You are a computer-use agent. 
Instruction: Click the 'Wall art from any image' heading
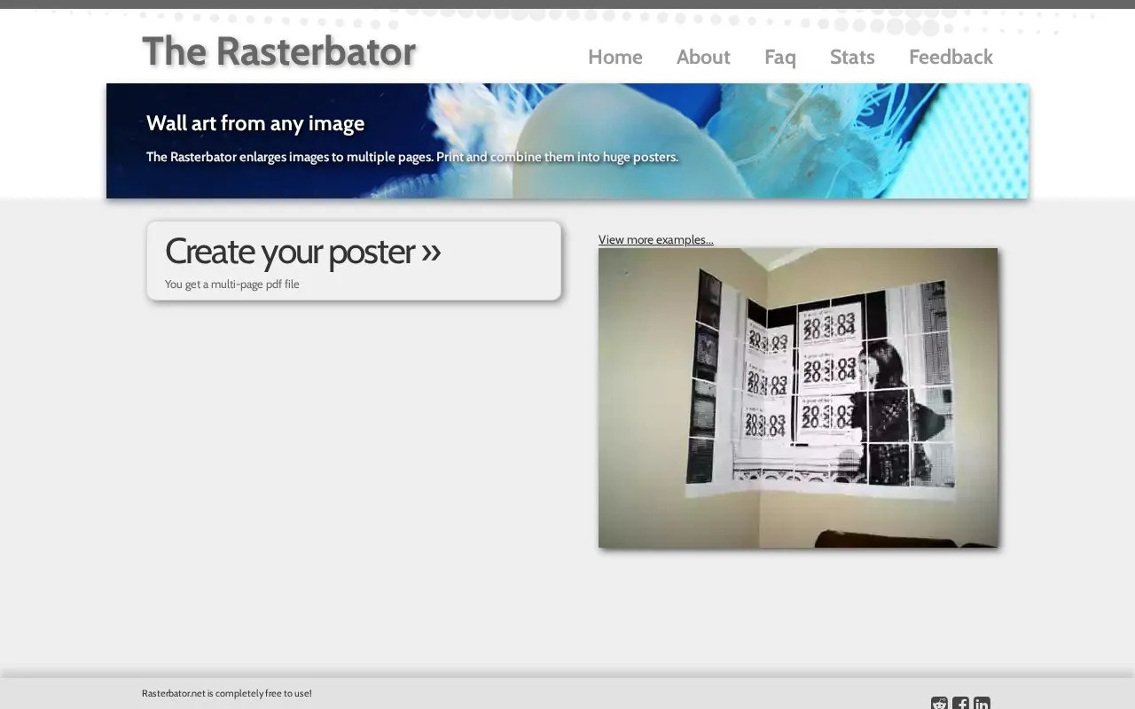[x=255, y=123]
